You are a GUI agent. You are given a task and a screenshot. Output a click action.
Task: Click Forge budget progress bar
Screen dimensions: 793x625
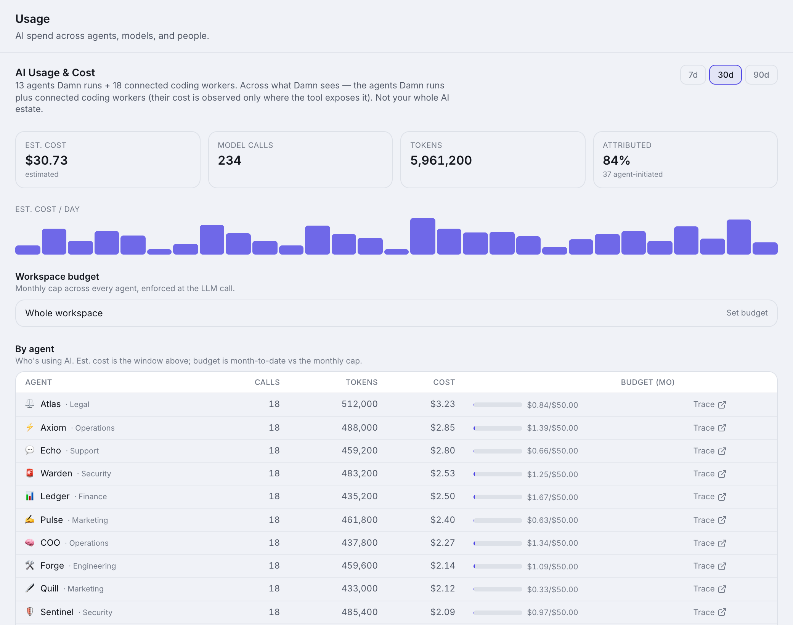pos(498,566)
